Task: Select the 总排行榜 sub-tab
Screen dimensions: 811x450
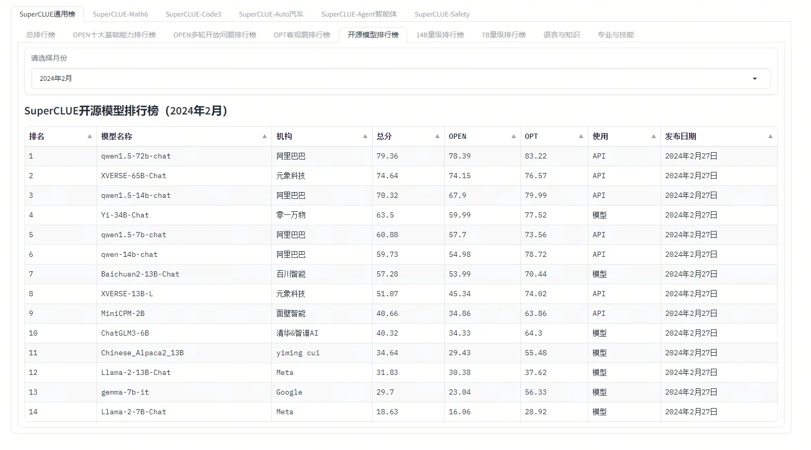Action: point(40,35)
